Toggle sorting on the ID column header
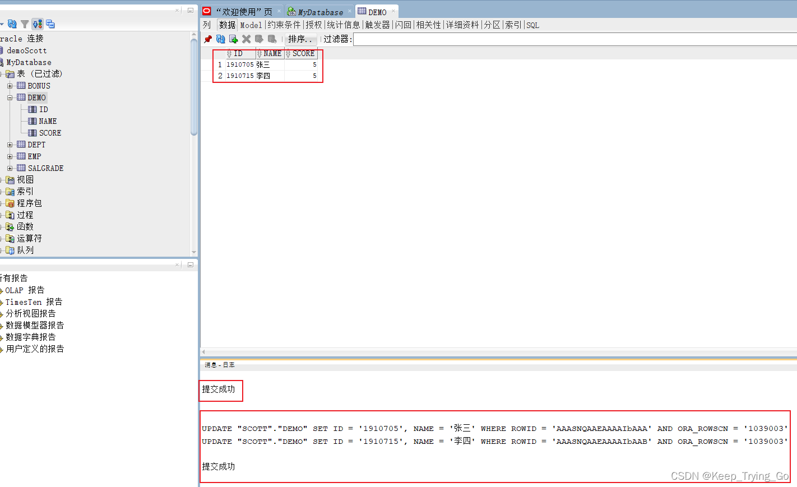 pos(239,53)
